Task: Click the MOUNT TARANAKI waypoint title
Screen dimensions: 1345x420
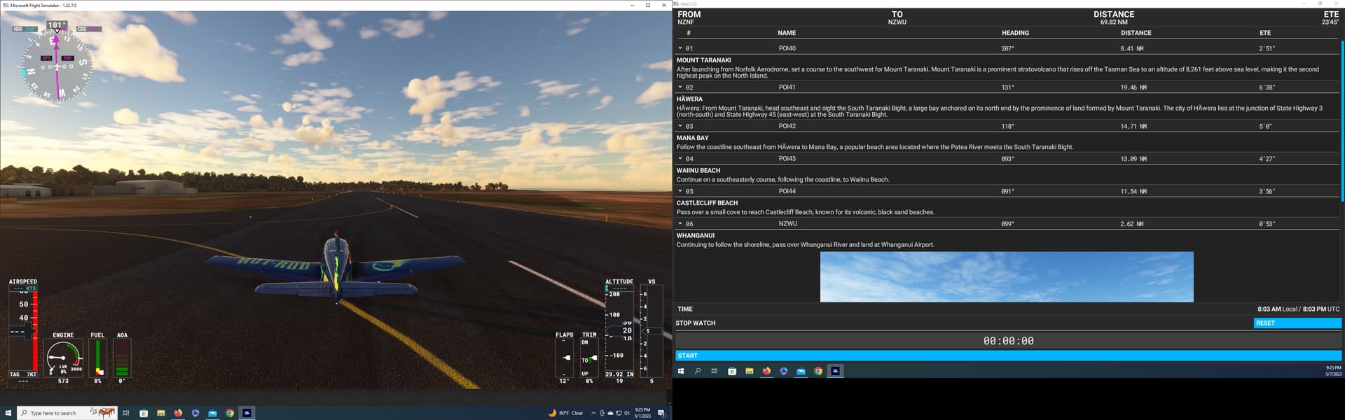Action: tap(703, 60)
